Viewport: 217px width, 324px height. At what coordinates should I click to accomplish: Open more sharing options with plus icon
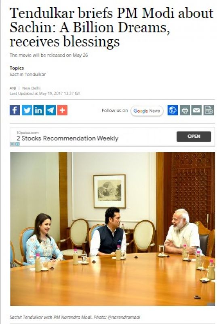62,110
